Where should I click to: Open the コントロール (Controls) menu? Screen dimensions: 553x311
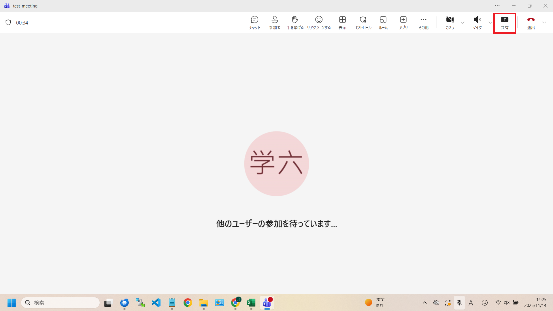363,22
